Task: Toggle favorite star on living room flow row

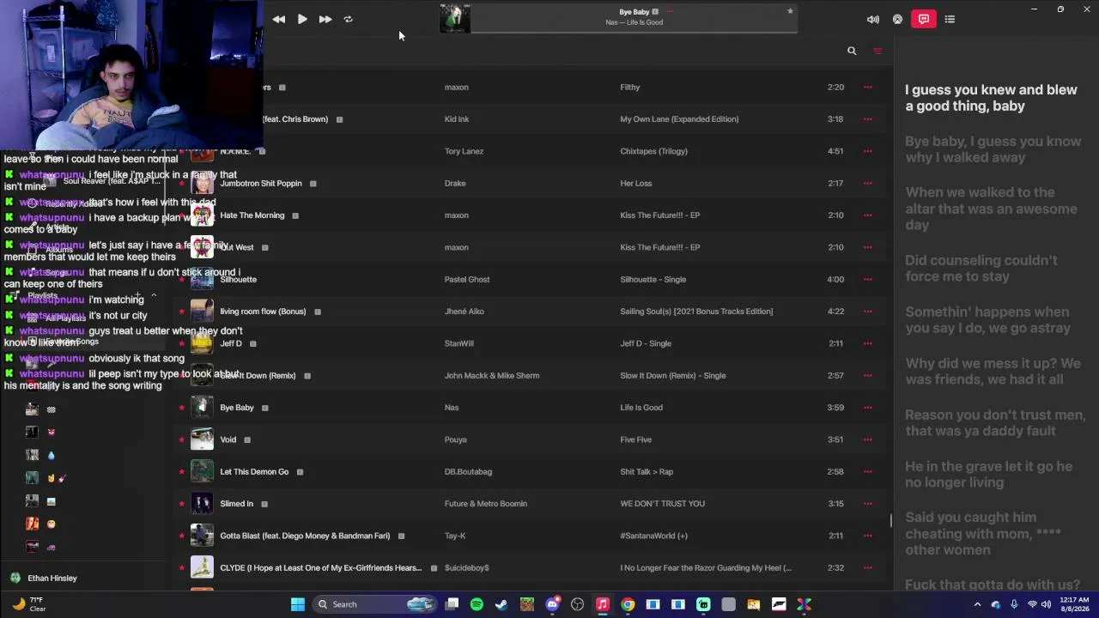Action: click(181, 311)
